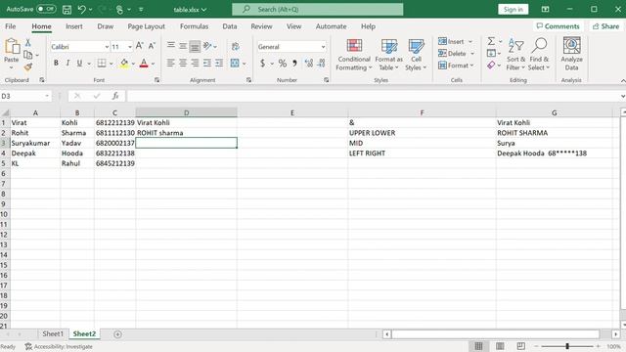The image size is (626, 352).
Task: Expand the Insert cells dropdown arrow
Action: 470,41
